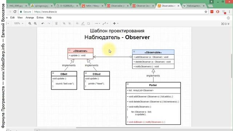233x131 pixels.
Task: Open the waypoints style dropdown
Action: click(105, 23)
